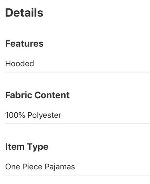The width and height of the screenshot is (150, 184).
Task: Click the word Pajamas
Action: (60, 167)
